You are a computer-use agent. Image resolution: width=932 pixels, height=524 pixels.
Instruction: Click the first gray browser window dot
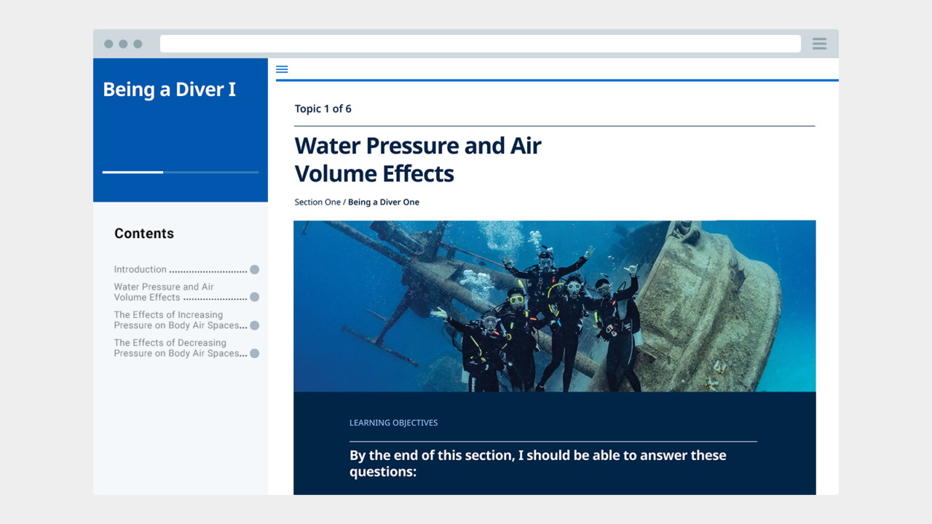(x=108, y=44)
